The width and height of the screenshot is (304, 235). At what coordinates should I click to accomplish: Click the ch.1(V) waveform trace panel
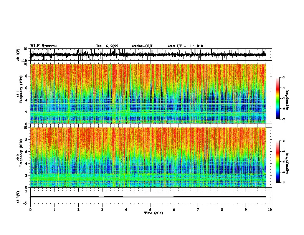coord(150,55)
